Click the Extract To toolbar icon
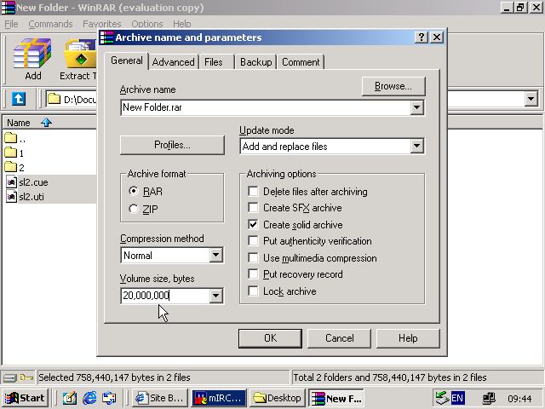Viewport: 545px width, 409px height. point(80,54)
